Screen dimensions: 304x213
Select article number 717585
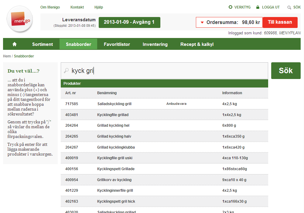[72, 104]
